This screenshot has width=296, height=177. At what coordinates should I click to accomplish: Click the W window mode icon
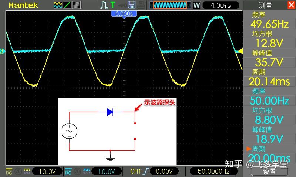pyautogui.click(x=196, y=5)
